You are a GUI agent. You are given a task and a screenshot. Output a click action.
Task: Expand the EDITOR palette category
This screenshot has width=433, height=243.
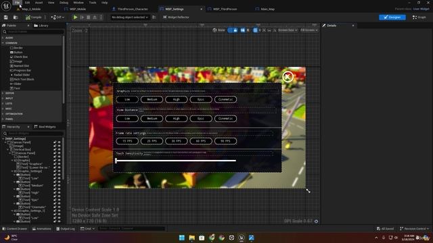click(3, 93)
